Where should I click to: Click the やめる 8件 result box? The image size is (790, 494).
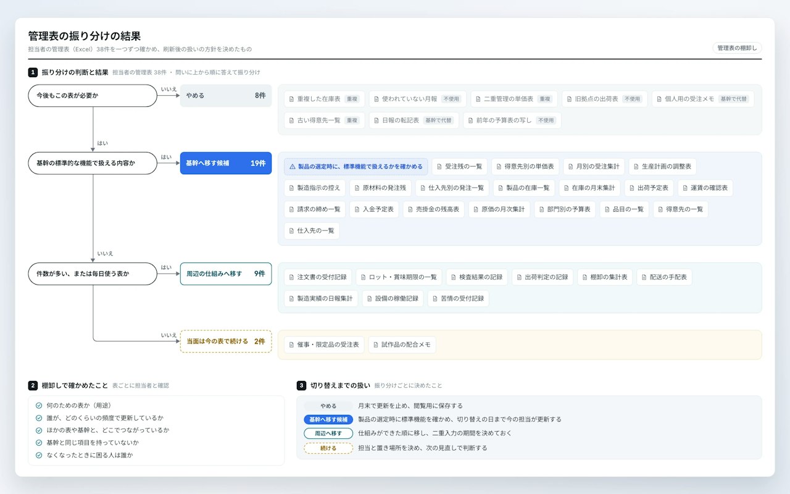[x=226, y=96]
